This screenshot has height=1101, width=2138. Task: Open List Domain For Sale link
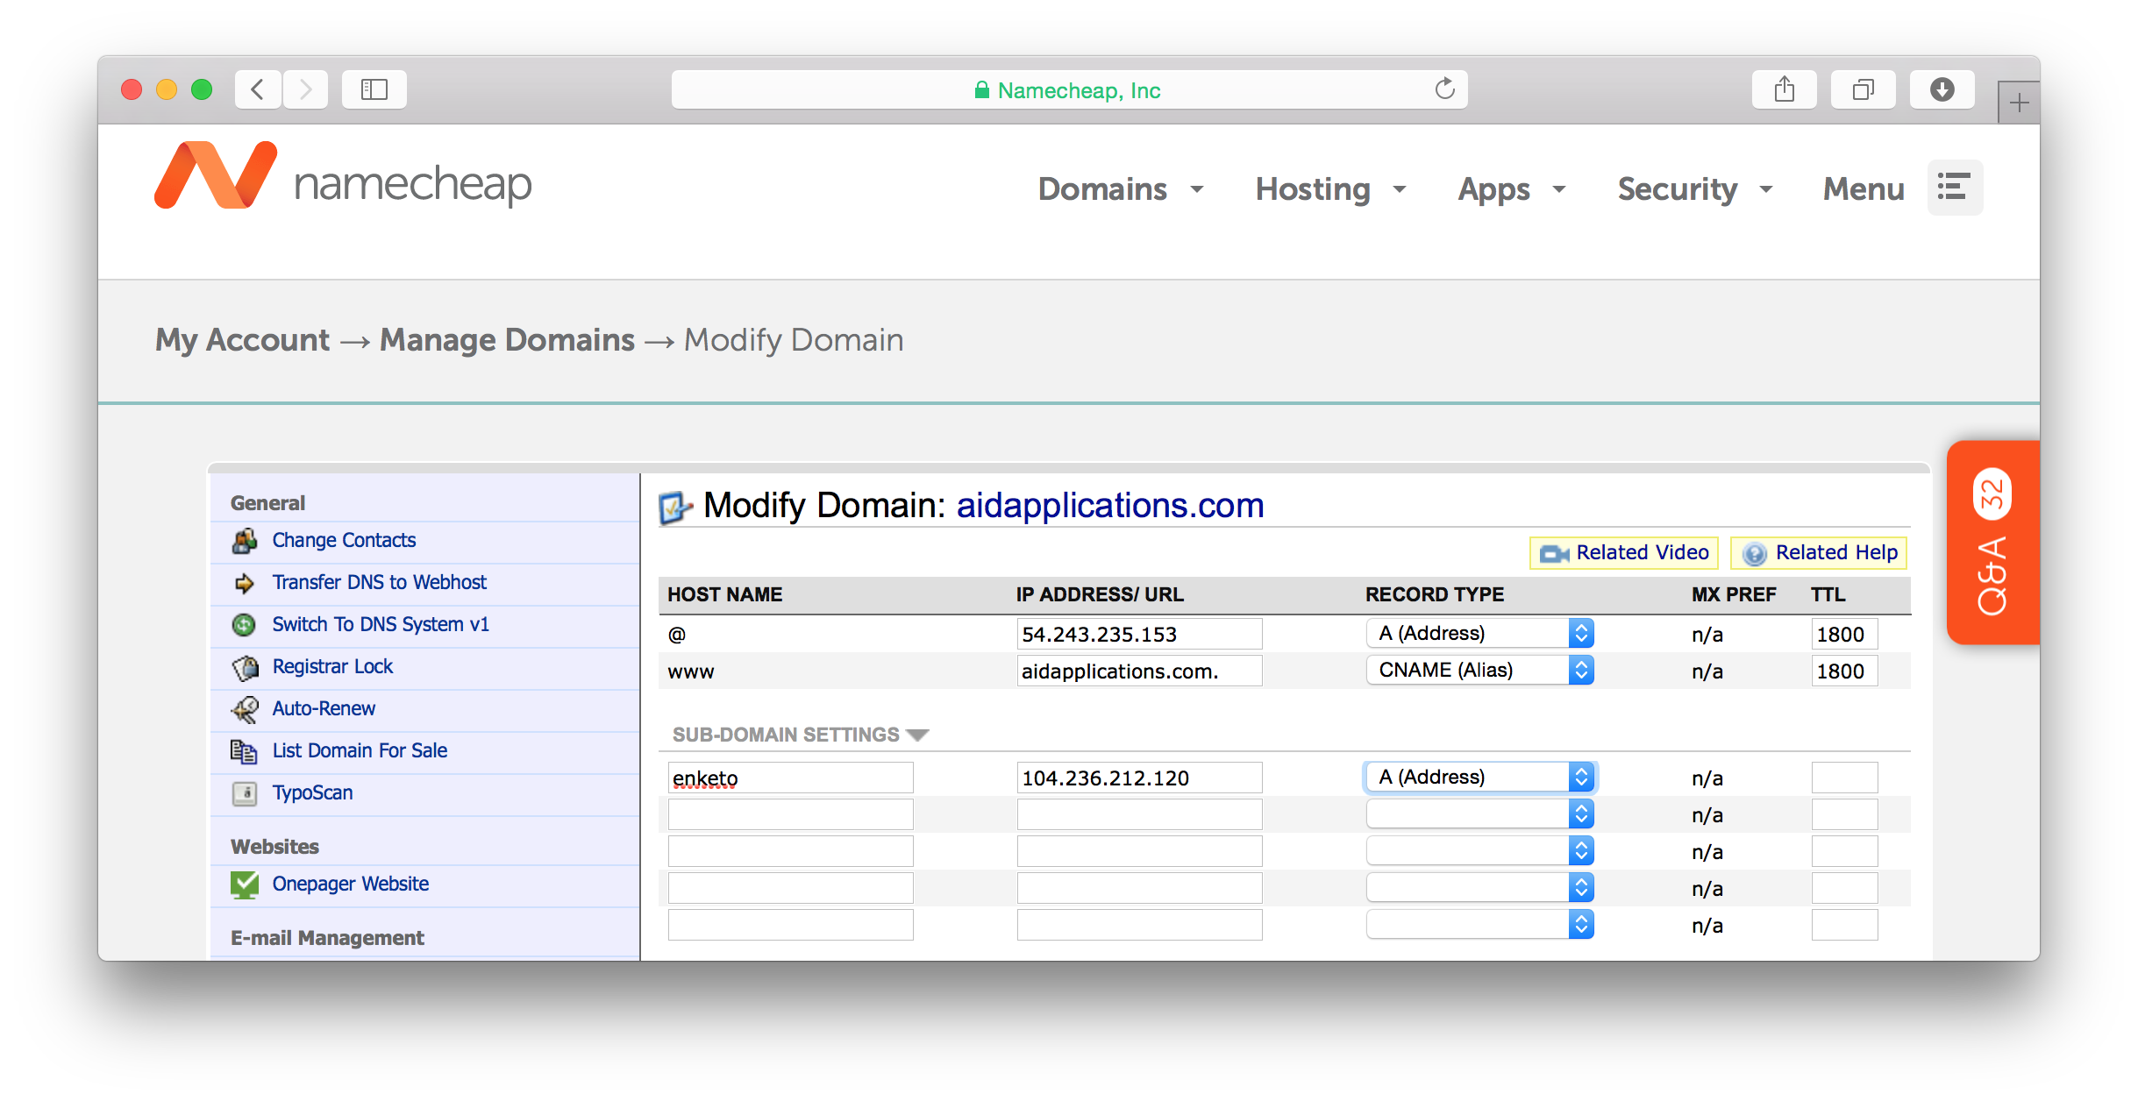coord(360,750)
